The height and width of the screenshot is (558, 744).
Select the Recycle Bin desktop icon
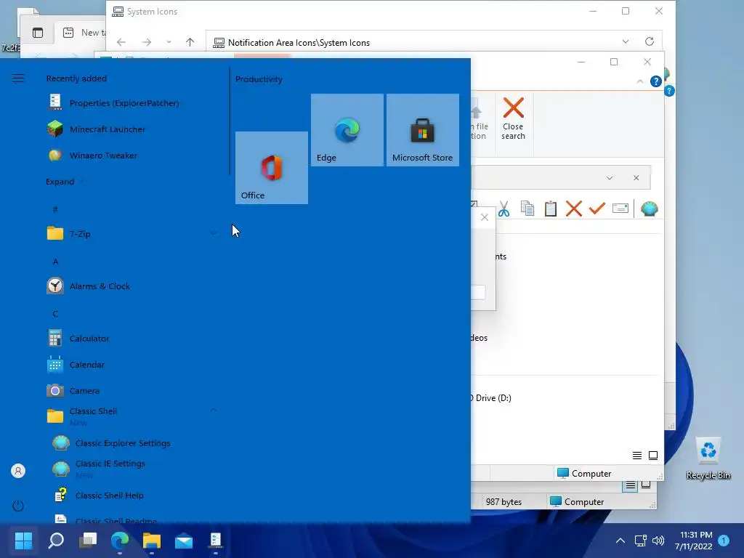(708, 458)
